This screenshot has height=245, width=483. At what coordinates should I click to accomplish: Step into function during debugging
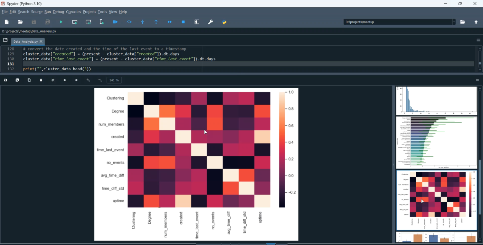pos(142,22)
